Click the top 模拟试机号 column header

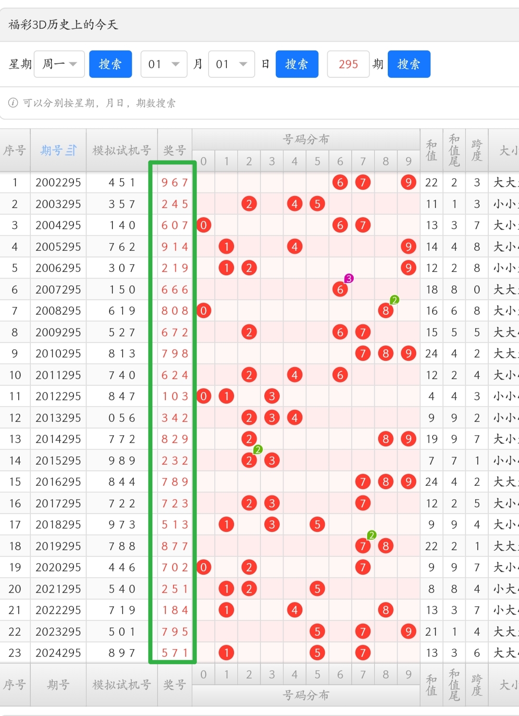click(122, 150)
